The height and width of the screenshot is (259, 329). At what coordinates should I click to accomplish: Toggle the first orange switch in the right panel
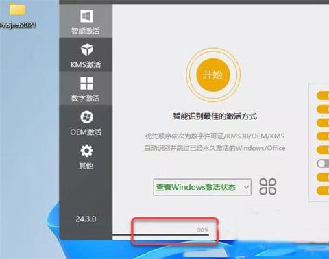tap(323, 95)
